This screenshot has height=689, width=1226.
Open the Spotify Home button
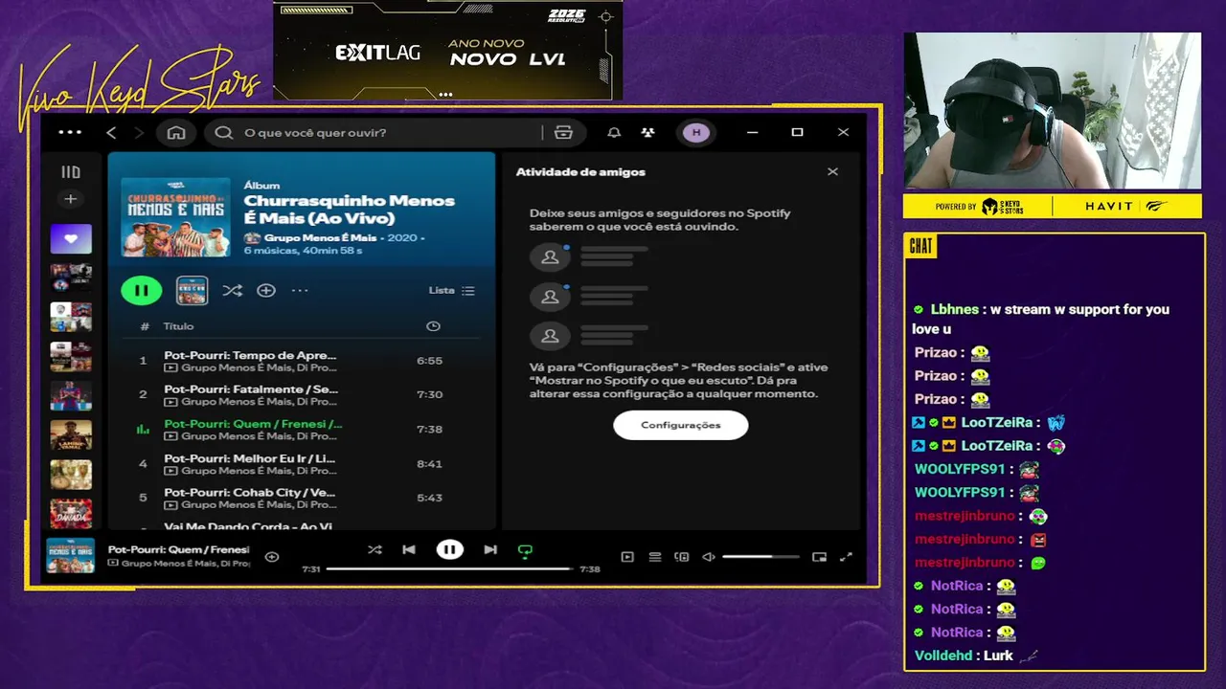point(176,132)
